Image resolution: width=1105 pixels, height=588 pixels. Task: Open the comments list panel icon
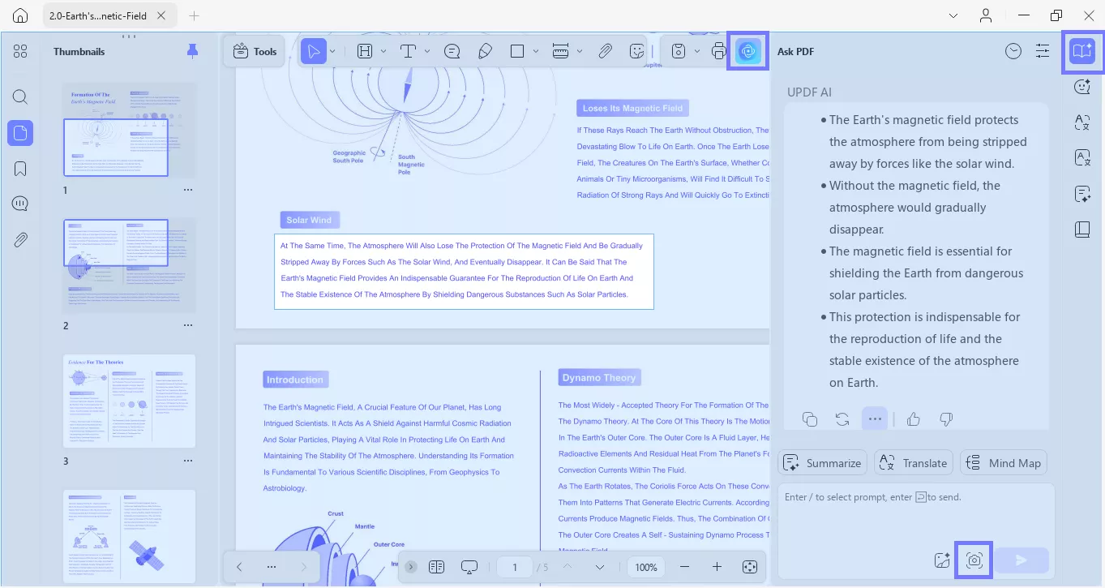click(x=20, y=204)
